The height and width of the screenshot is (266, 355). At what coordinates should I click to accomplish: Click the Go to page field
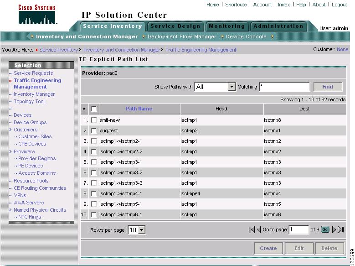pyautogui.click(x=298, y=229)
